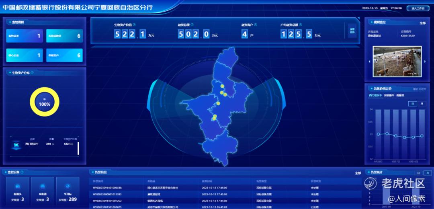Click the 522.1 biological asset value counter
Image resolution: width=434 pixels, height=209 pixels.
pos(130,34)
